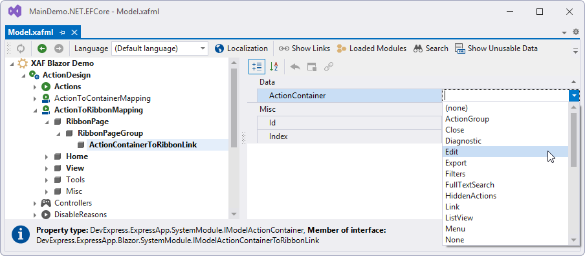Click the property pages window icon
The height and width of the screenshot is (256, 585).
pyautogui.click(x=312, y=67)
